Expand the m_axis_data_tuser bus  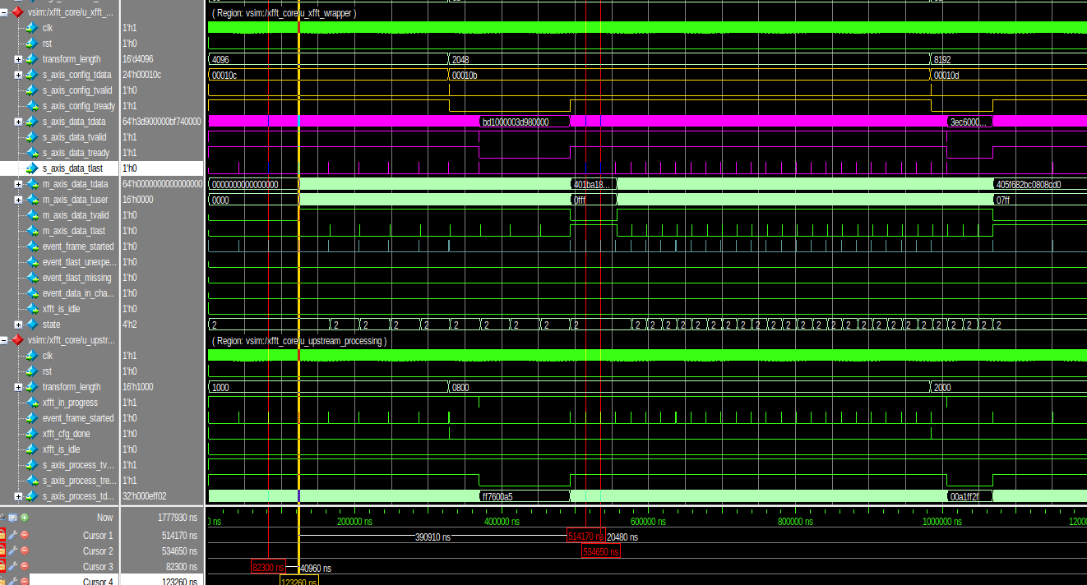(x=18, y=200)
